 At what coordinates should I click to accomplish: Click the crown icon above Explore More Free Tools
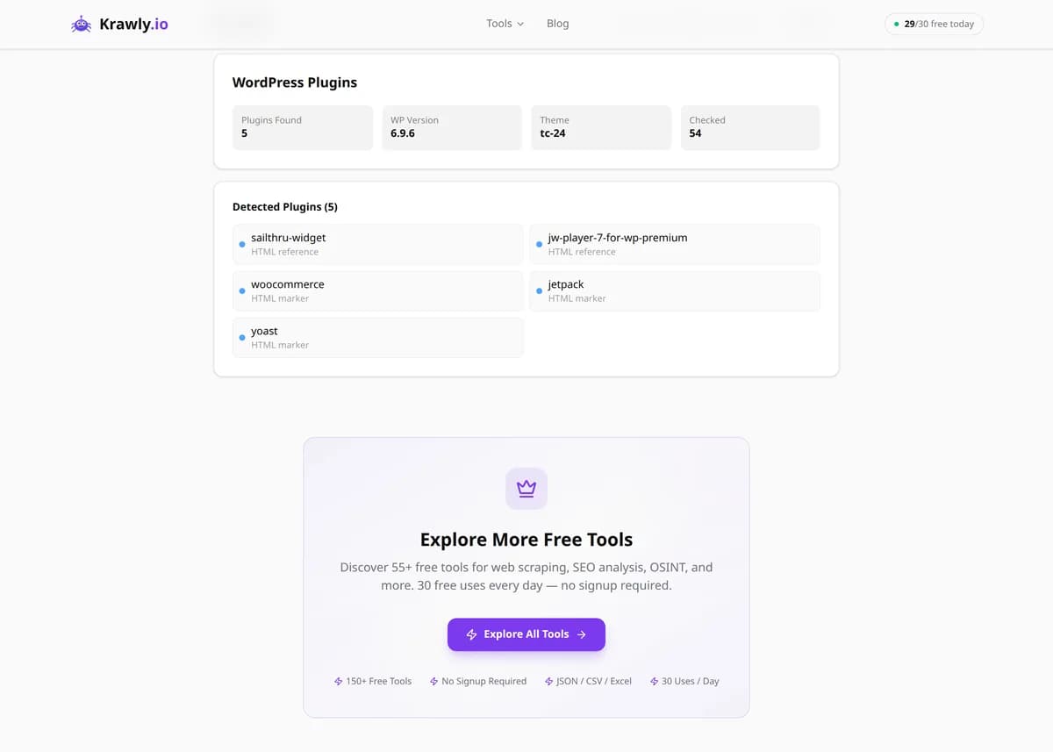pyautogui.click(x=526, y=488)
